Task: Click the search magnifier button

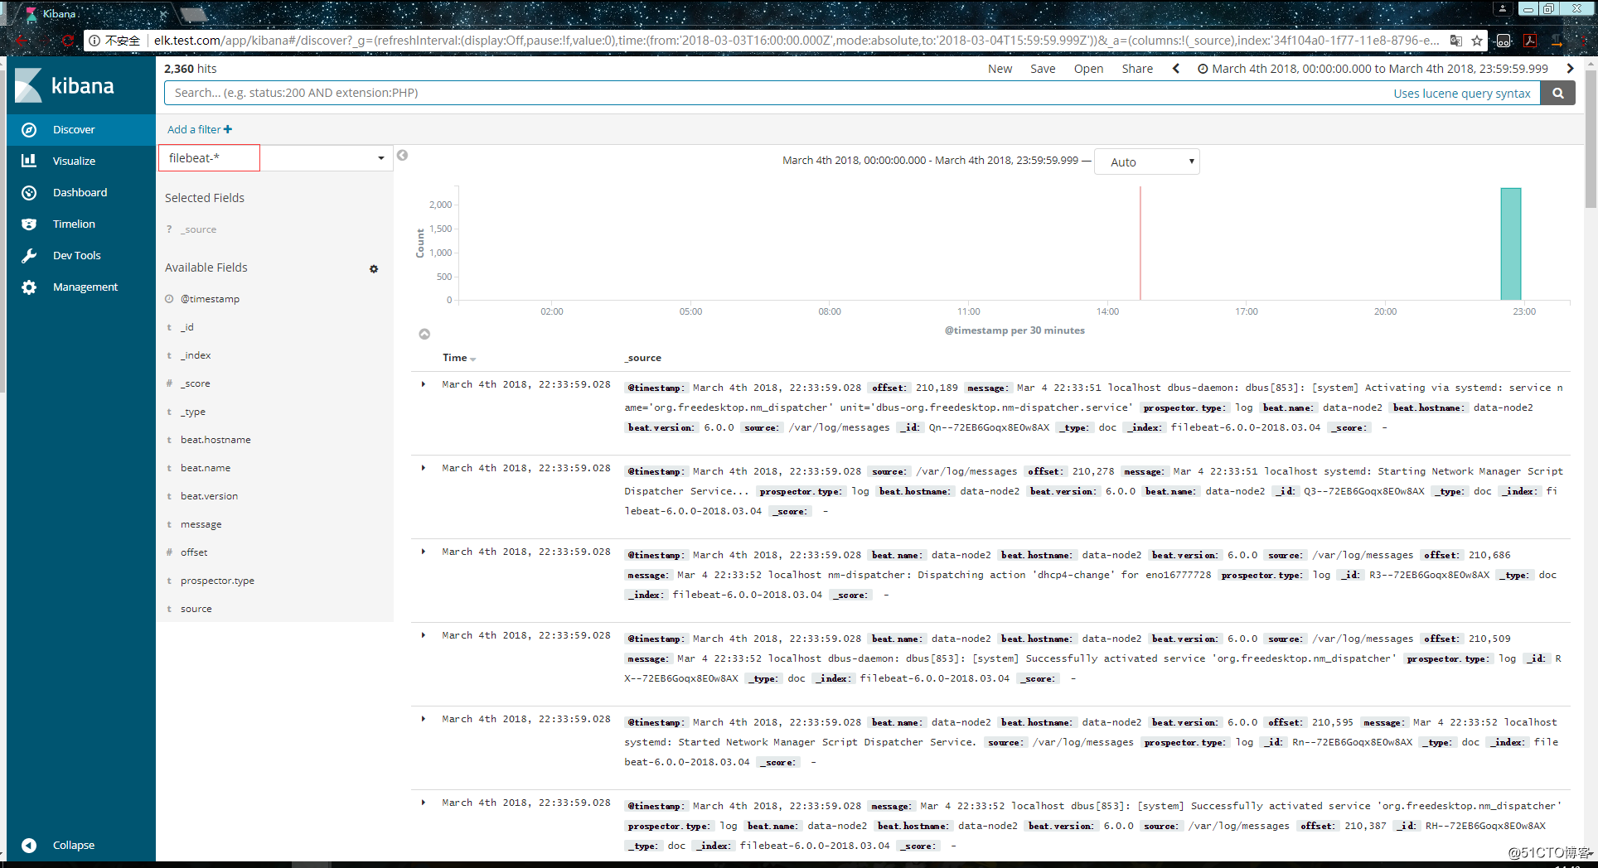Action: (1558, 93)
